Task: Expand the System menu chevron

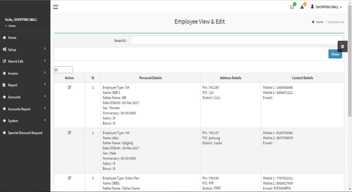Action: 45,120
